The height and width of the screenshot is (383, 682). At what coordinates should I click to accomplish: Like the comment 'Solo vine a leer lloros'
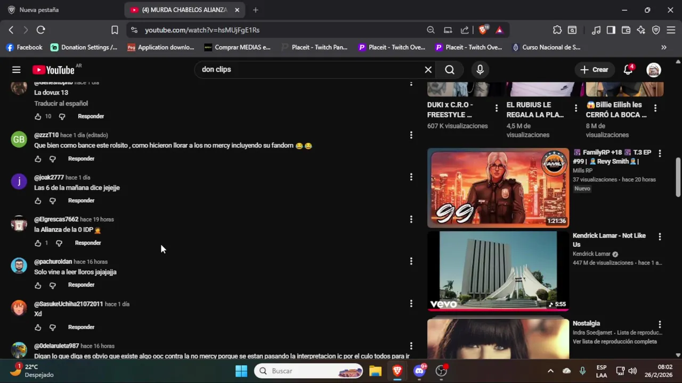(38, 285)
